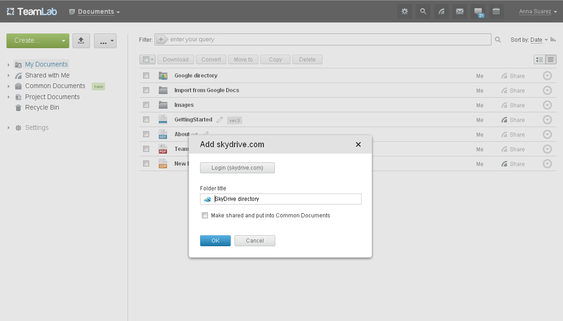This screenshot has height=321, width=563.
Task: Open the search magnifier in the header
Action: coord(423,11)
